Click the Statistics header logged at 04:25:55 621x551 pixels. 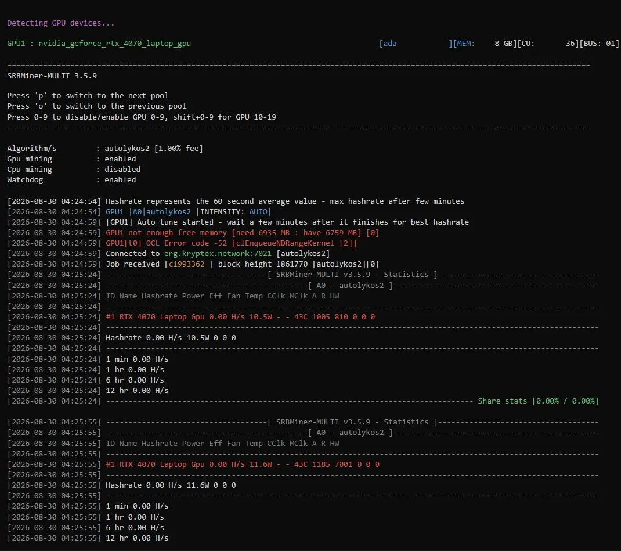pos(352,422)
